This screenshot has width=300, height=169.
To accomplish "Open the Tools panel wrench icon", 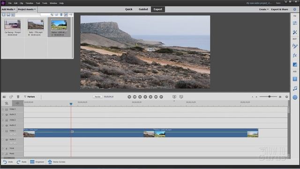I will pyautogui.click(x=295, y=32).
